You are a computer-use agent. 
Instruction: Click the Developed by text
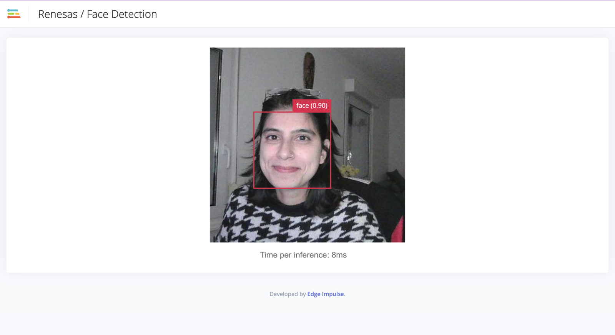click(x=288, y=294)
